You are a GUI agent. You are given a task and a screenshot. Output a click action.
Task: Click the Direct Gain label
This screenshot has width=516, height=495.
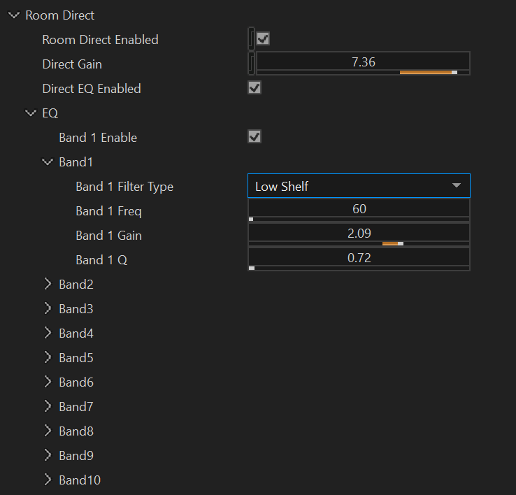(72, 64)
